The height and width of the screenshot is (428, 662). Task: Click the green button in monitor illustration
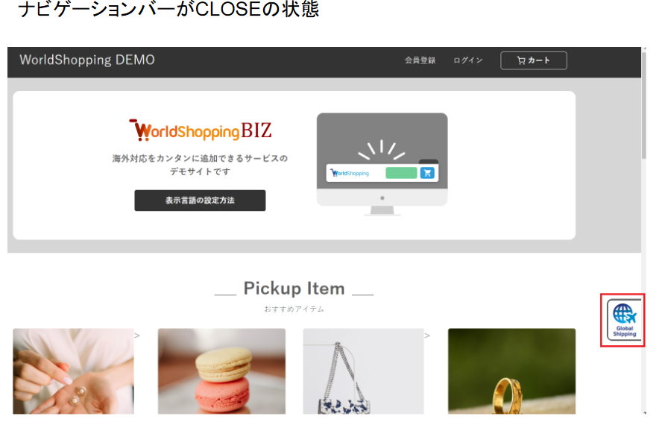[x=401, y=173]
